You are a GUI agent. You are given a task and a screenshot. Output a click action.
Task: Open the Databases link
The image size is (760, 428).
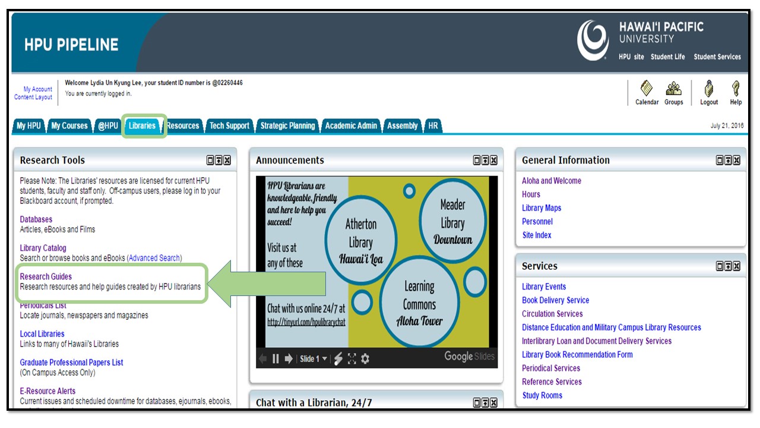tap(36, 219)
